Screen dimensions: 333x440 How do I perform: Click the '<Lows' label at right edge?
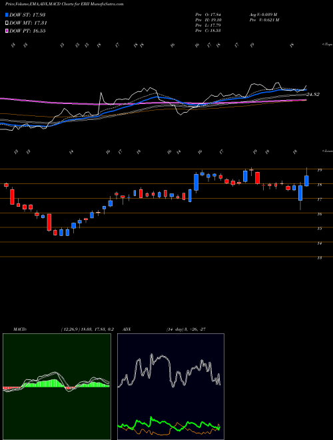327,151
